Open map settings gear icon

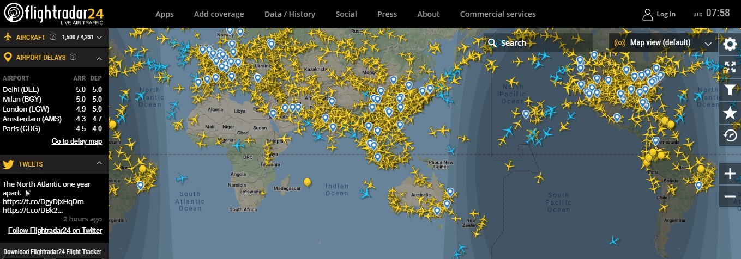(x=730, y=45)
